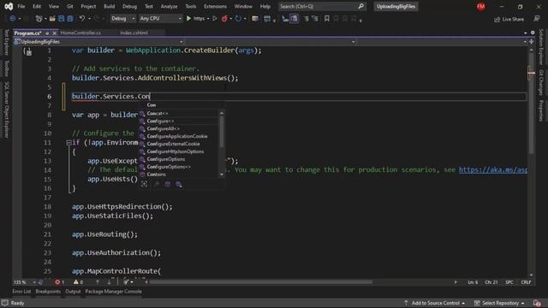Image resolution: width=548 pixels, height=308 pixels.
Task: Click Select Repository in status bar
Action: tap(500, 303)
